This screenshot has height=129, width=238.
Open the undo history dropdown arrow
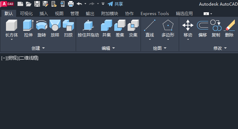(85, 4)
